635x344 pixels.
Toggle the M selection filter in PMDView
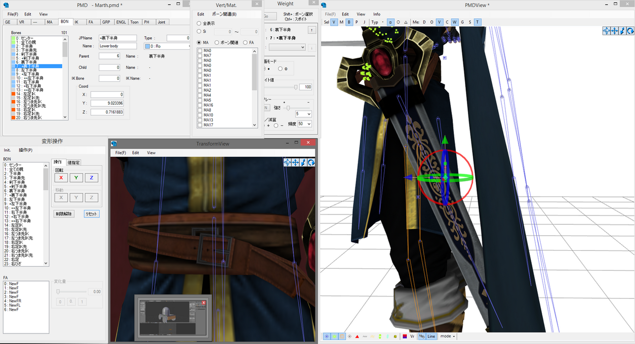(341, 22)
